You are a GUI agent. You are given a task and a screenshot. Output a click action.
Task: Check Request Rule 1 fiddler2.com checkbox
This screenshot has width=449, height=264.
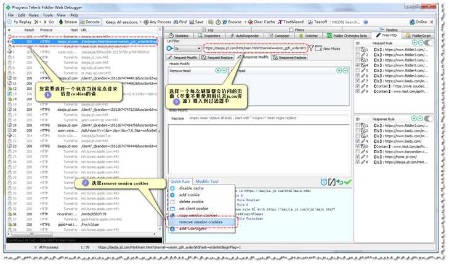point(357,49)
